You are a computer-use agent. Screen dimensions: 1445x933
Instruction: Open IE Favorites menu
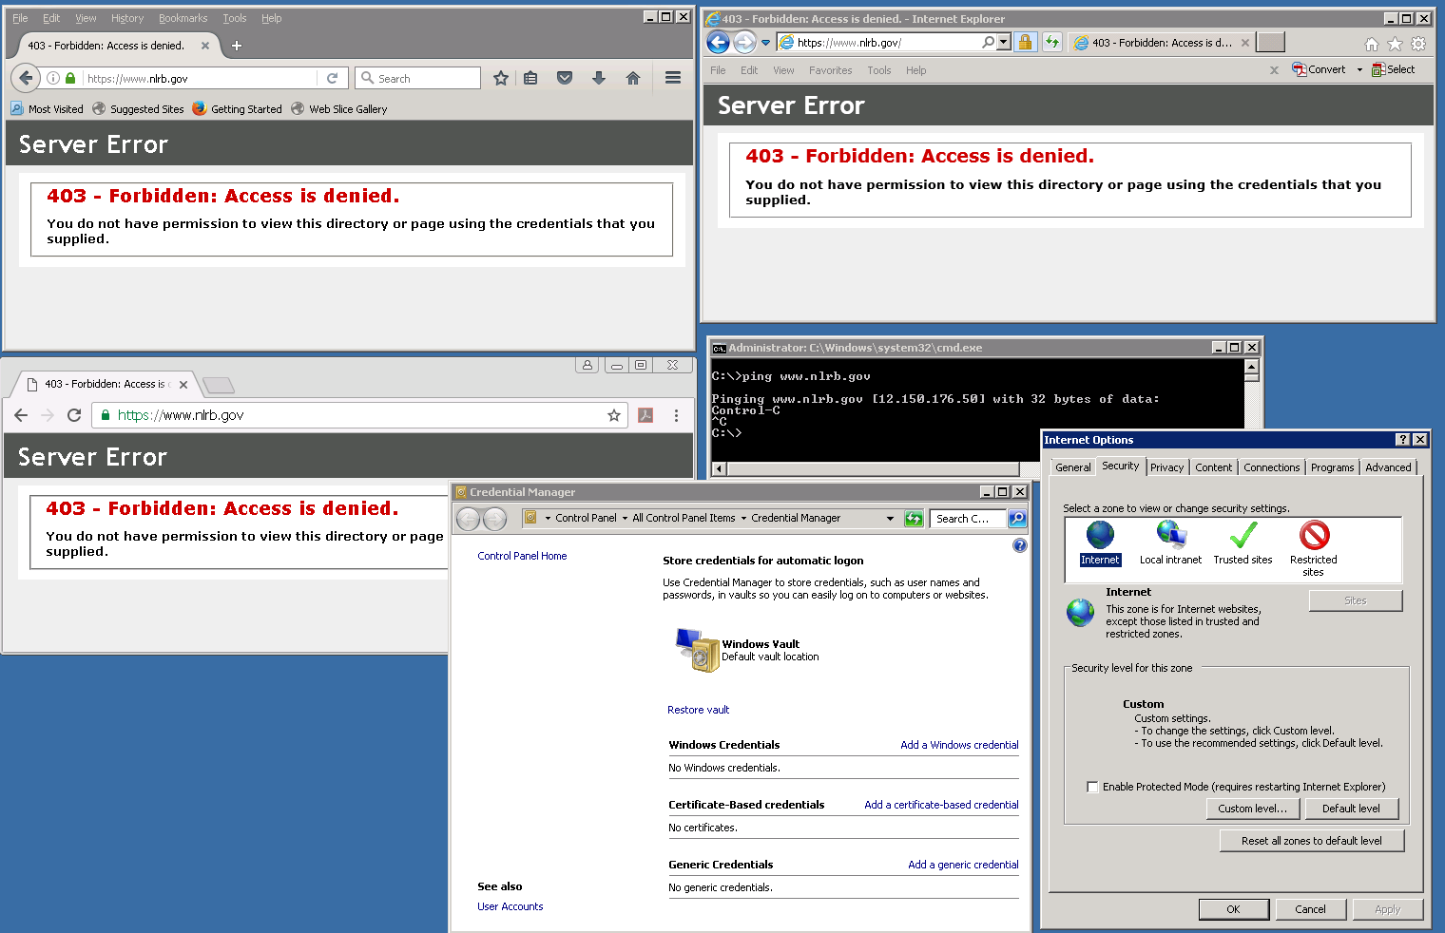830,70
